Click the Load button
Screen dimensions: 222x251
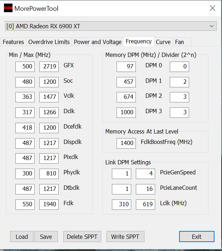point(22,237)
